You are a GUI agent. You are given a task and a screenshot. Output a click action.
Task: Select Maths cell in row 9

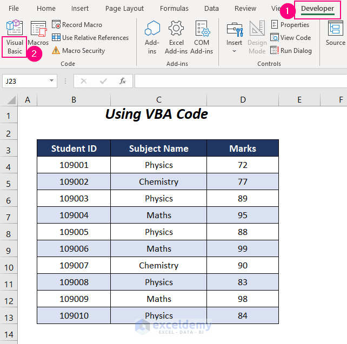click(159, 248)
